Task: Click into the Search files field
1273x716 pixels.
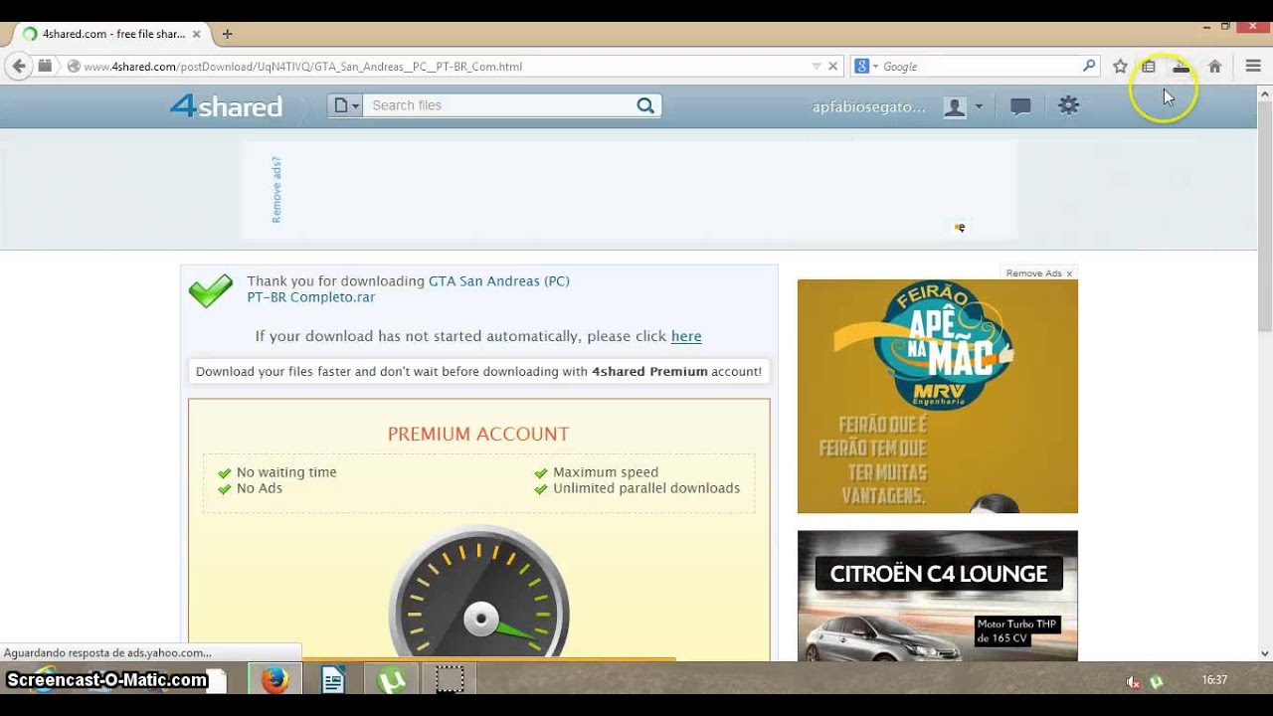Action: tap(497, 105)
